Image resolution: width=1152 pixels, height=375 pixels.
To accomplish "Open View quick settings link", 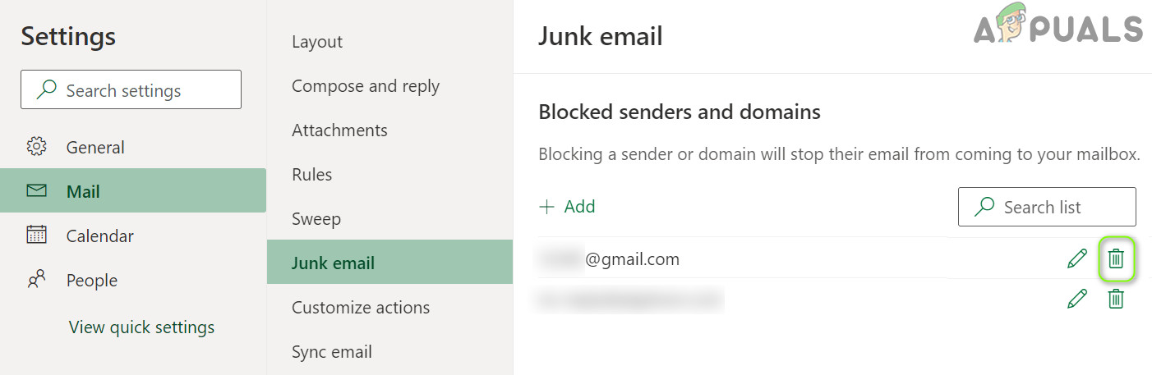I will 141,327.
